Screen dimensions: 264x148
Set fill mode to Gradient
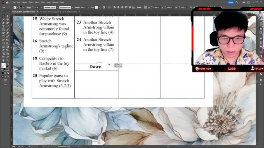tap(5, 73)
